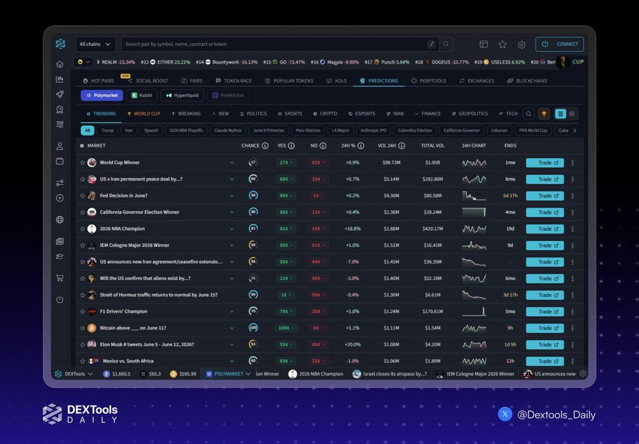Click the DEXTools logo in the sidebar
Screen dimensions: 639x444
[60, 44]
